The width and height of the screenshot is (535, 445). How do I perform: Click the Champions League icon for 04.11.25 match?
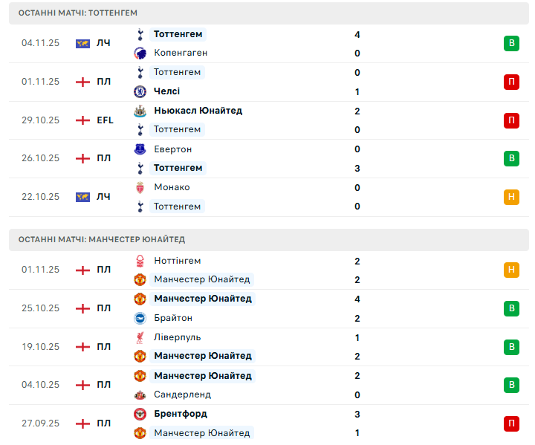point(82,43)
